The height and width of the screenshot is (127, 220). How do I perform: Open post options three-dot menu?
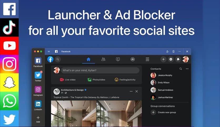click(x=131, y=91)
